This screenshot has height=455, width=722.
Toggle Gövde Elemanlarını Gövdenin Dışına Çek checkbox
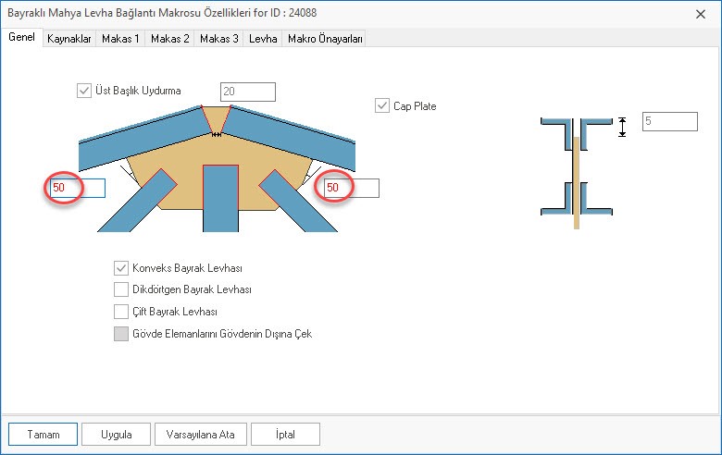coord(121,334)
